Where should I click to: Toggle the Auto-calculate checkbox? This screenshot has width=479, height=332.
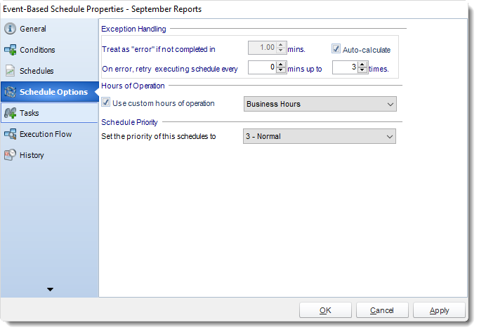[x=336, y=48]
